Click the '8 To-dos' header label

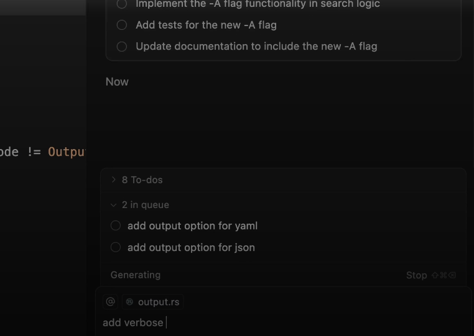click(x=142, y=180)
